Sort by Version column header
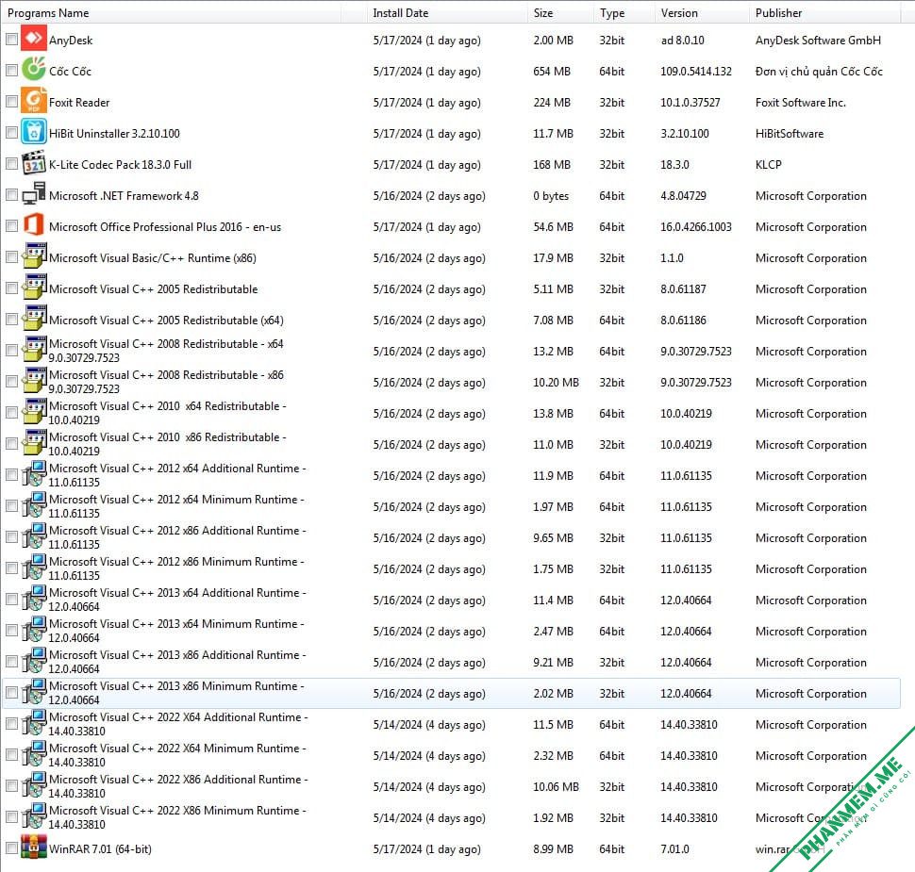 (702, 13)
